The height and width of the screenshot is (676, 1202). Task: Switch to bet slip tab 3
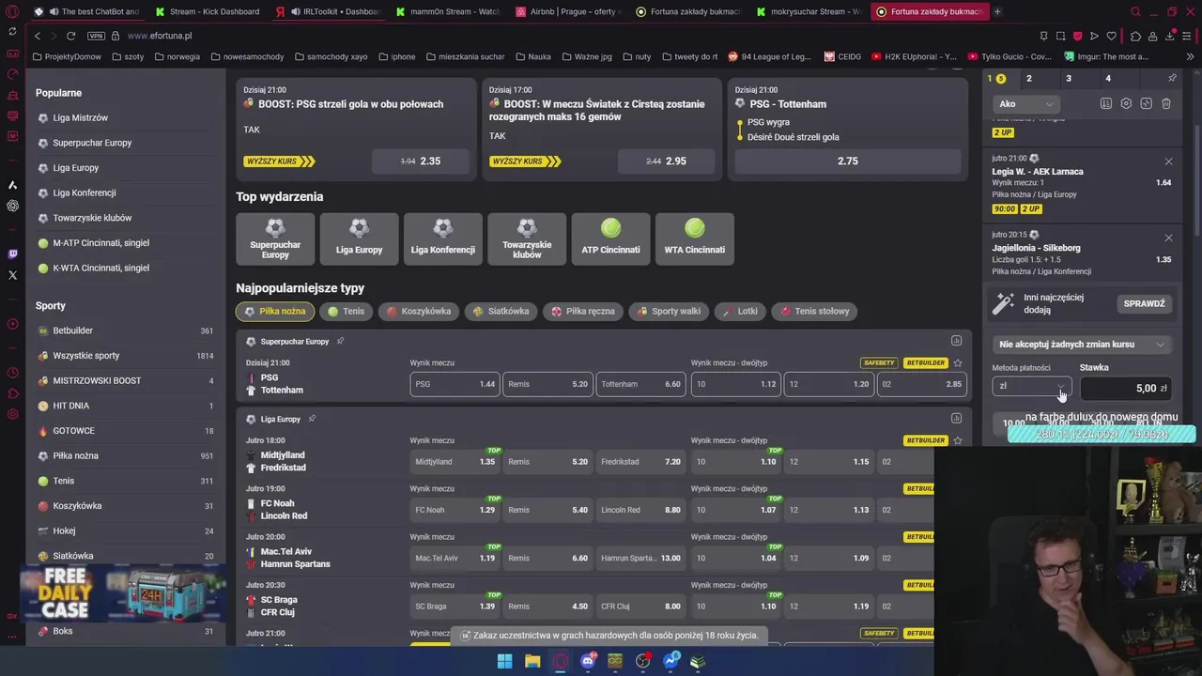1069,79
